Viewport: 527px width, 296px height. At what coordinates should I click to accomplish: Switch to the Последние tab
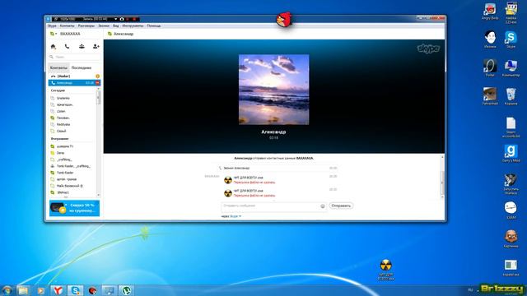point(82,67)
